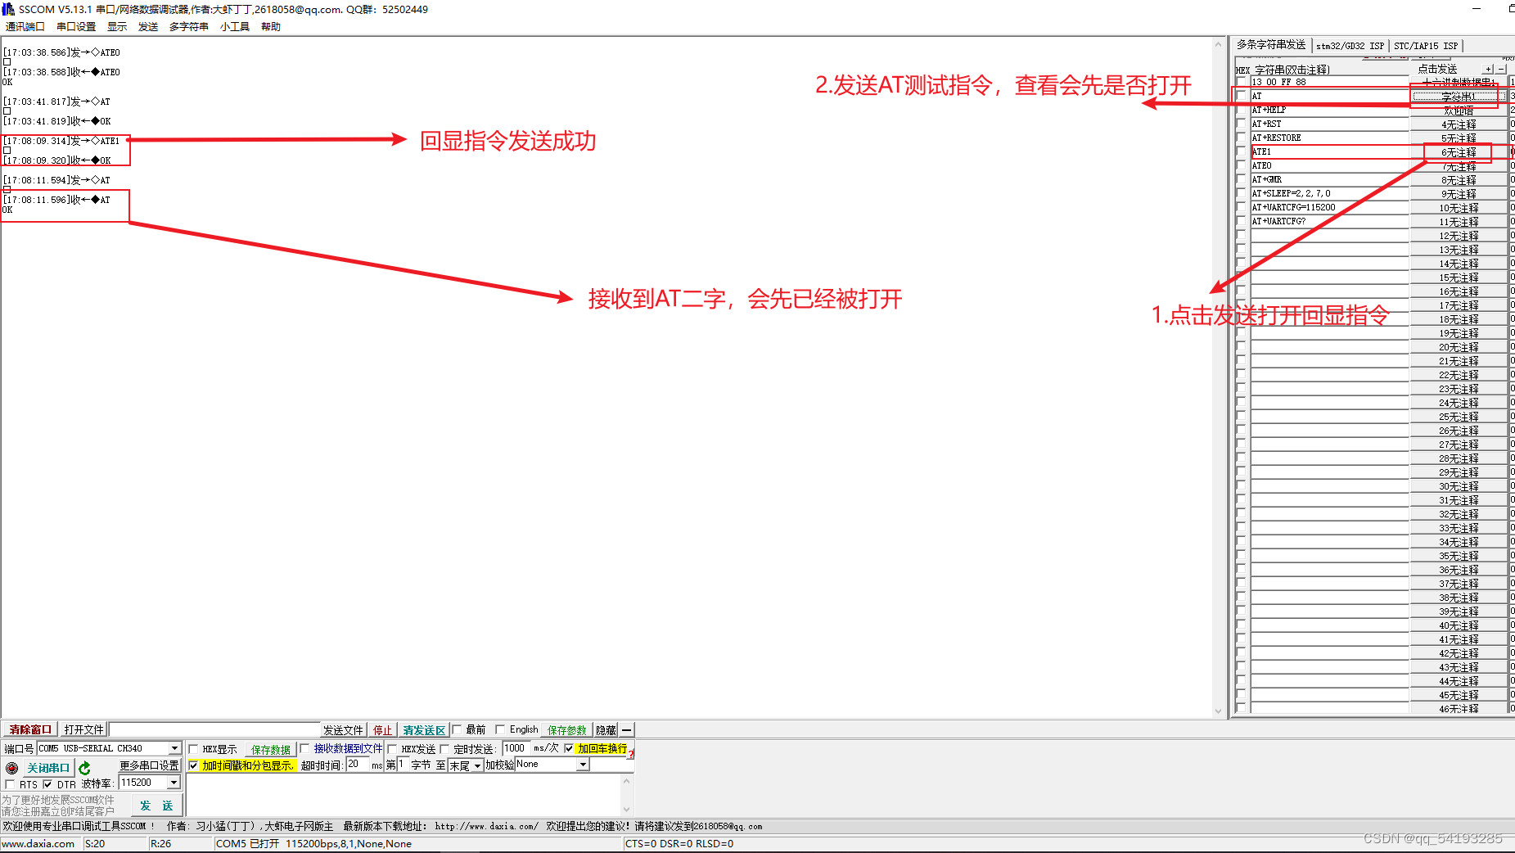Uncheck 加时间戳和分包显示 checkbox
The image size is (1515, 853).
(x=193, y=765)
